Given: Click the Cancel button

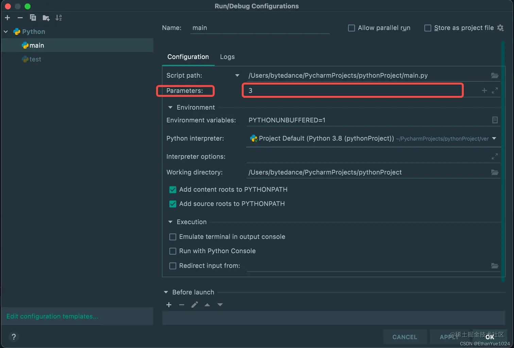Looking at the screenshot, I should click(x=405, y=337).
